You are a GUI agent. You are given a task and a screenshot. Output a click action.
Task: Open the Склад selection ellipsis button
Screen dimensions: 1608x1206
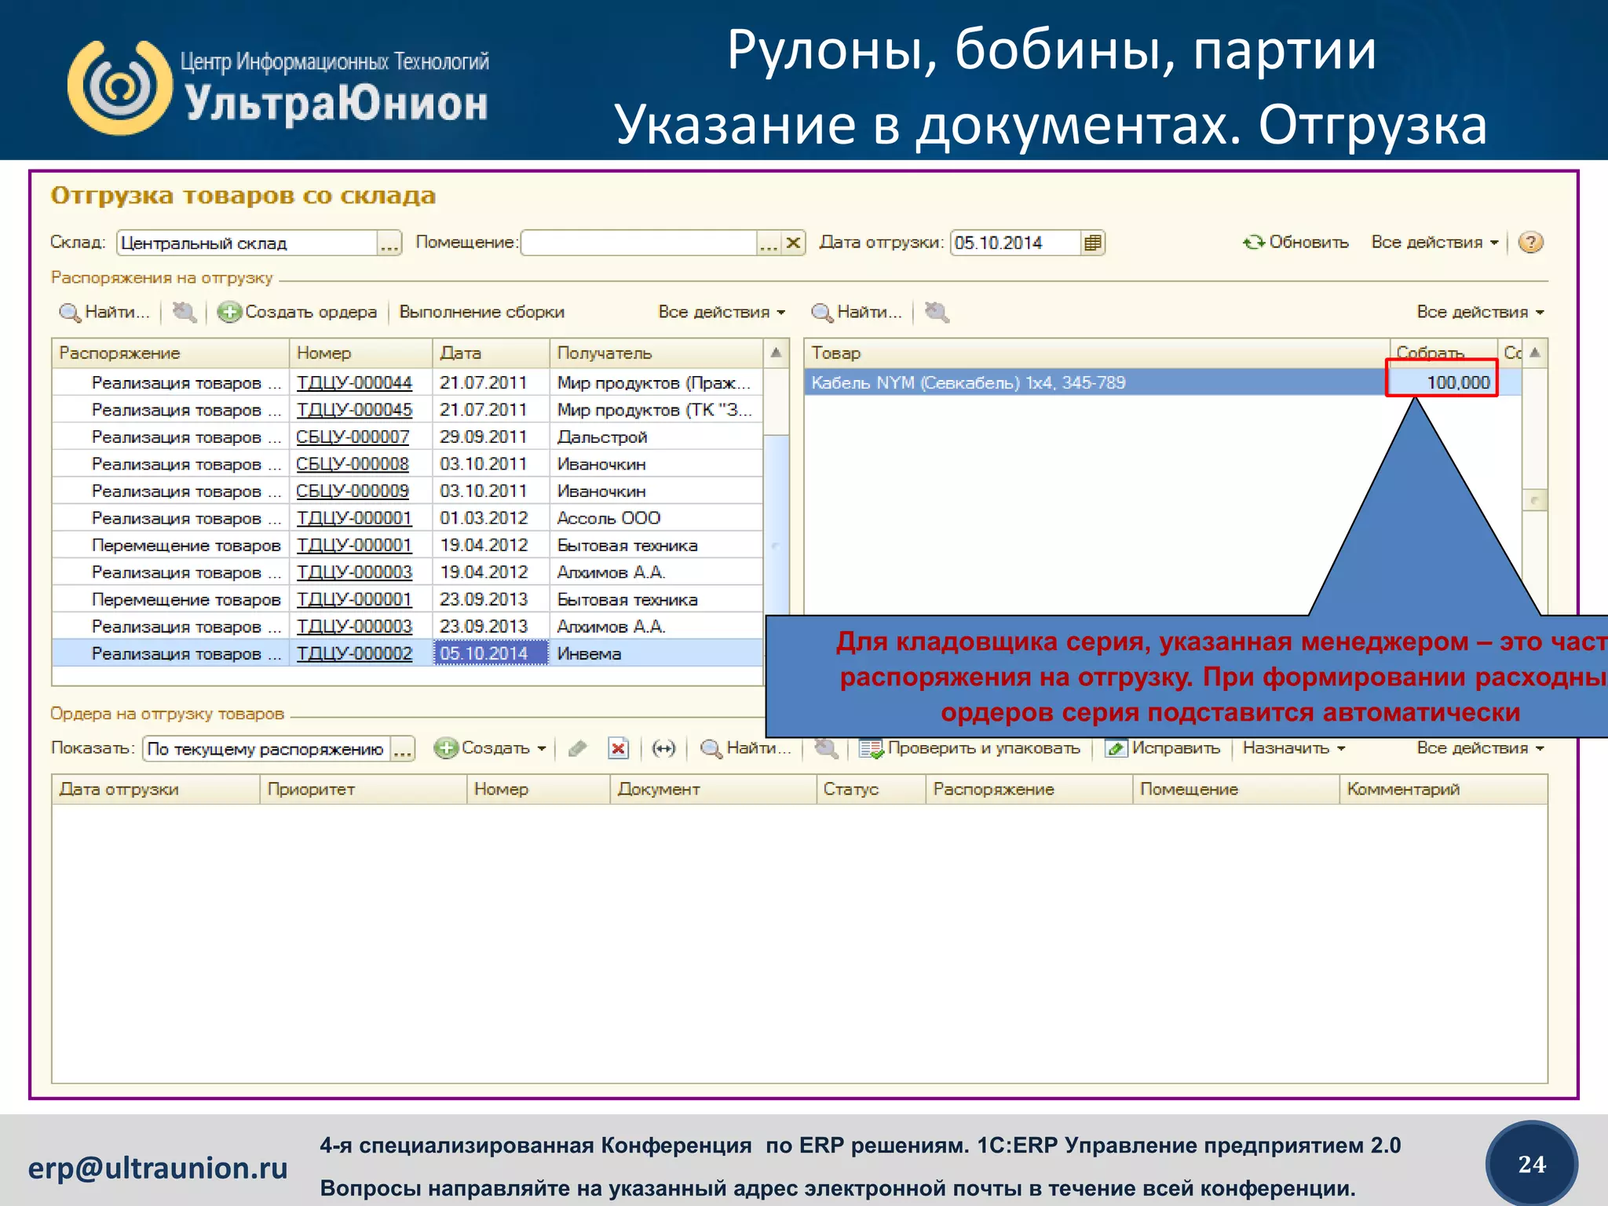click(x=389, y=243)
